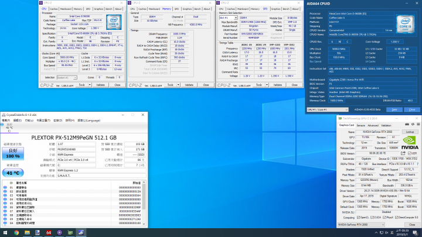422x237 pixels.
Task: Click the 良好 100 % health status button
Action: 13,153
